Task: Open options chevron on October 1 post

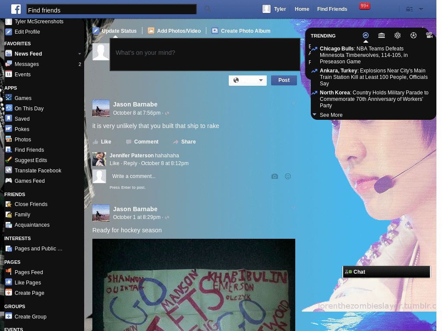Action: point(294,208)
